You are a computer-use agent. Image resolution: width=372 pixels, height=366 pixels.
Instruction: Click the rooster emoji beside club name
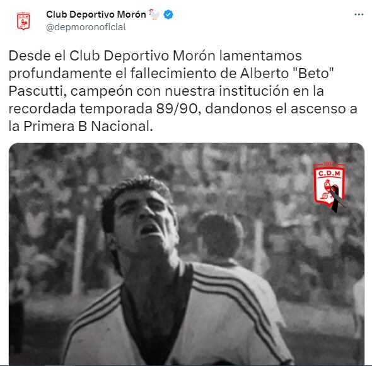(154, 14)
